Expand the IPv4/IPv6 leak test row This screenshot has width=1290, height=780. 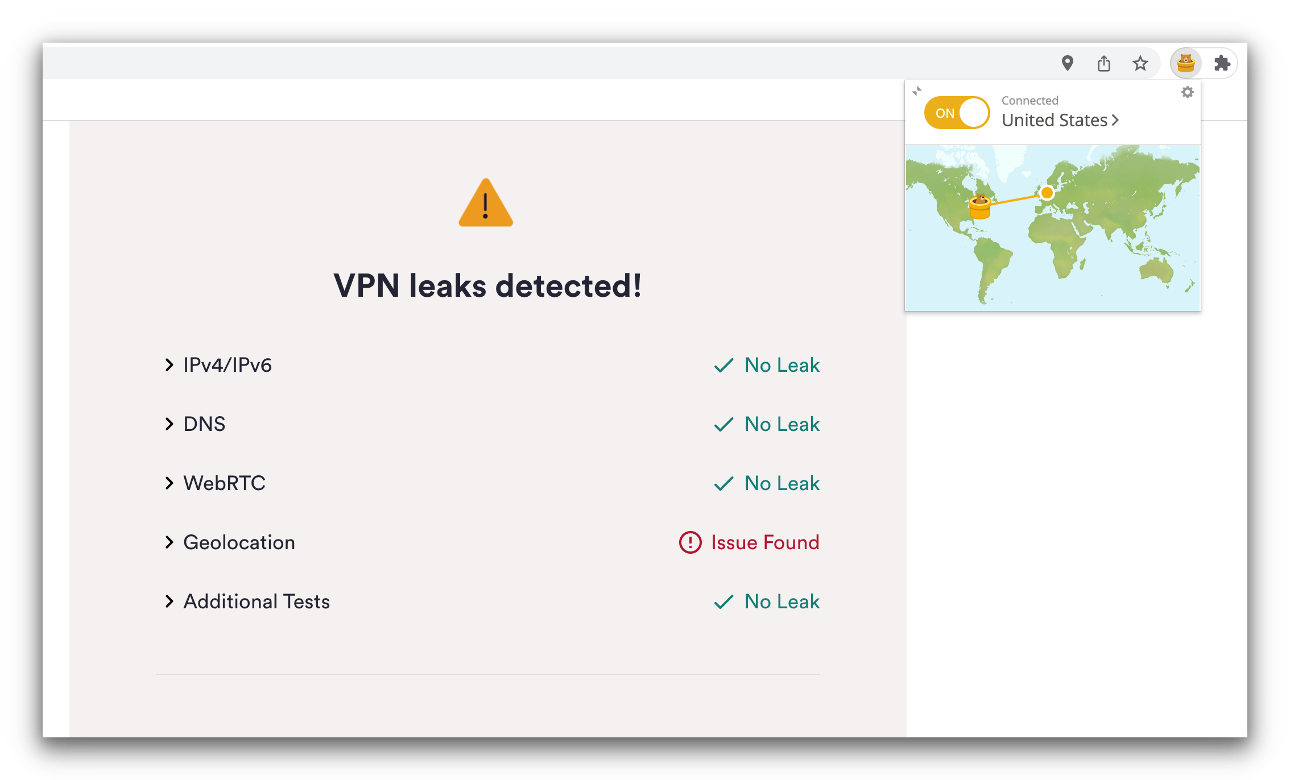[168, 364]
